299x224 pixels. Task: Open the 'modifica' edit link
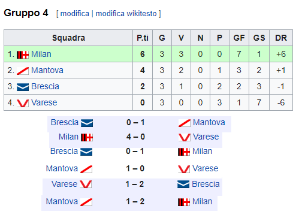click(x=75, y=14)
